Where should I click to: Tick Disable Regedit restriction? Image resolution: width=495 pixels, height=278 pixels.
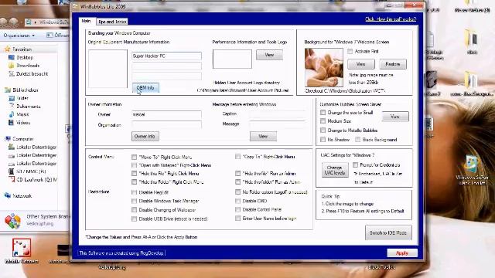pos(134,192)
